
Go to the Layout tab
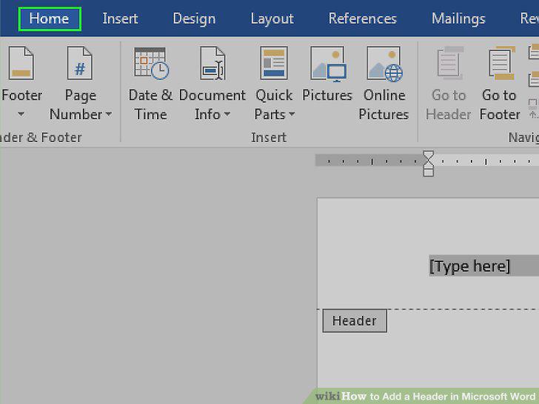272,18
